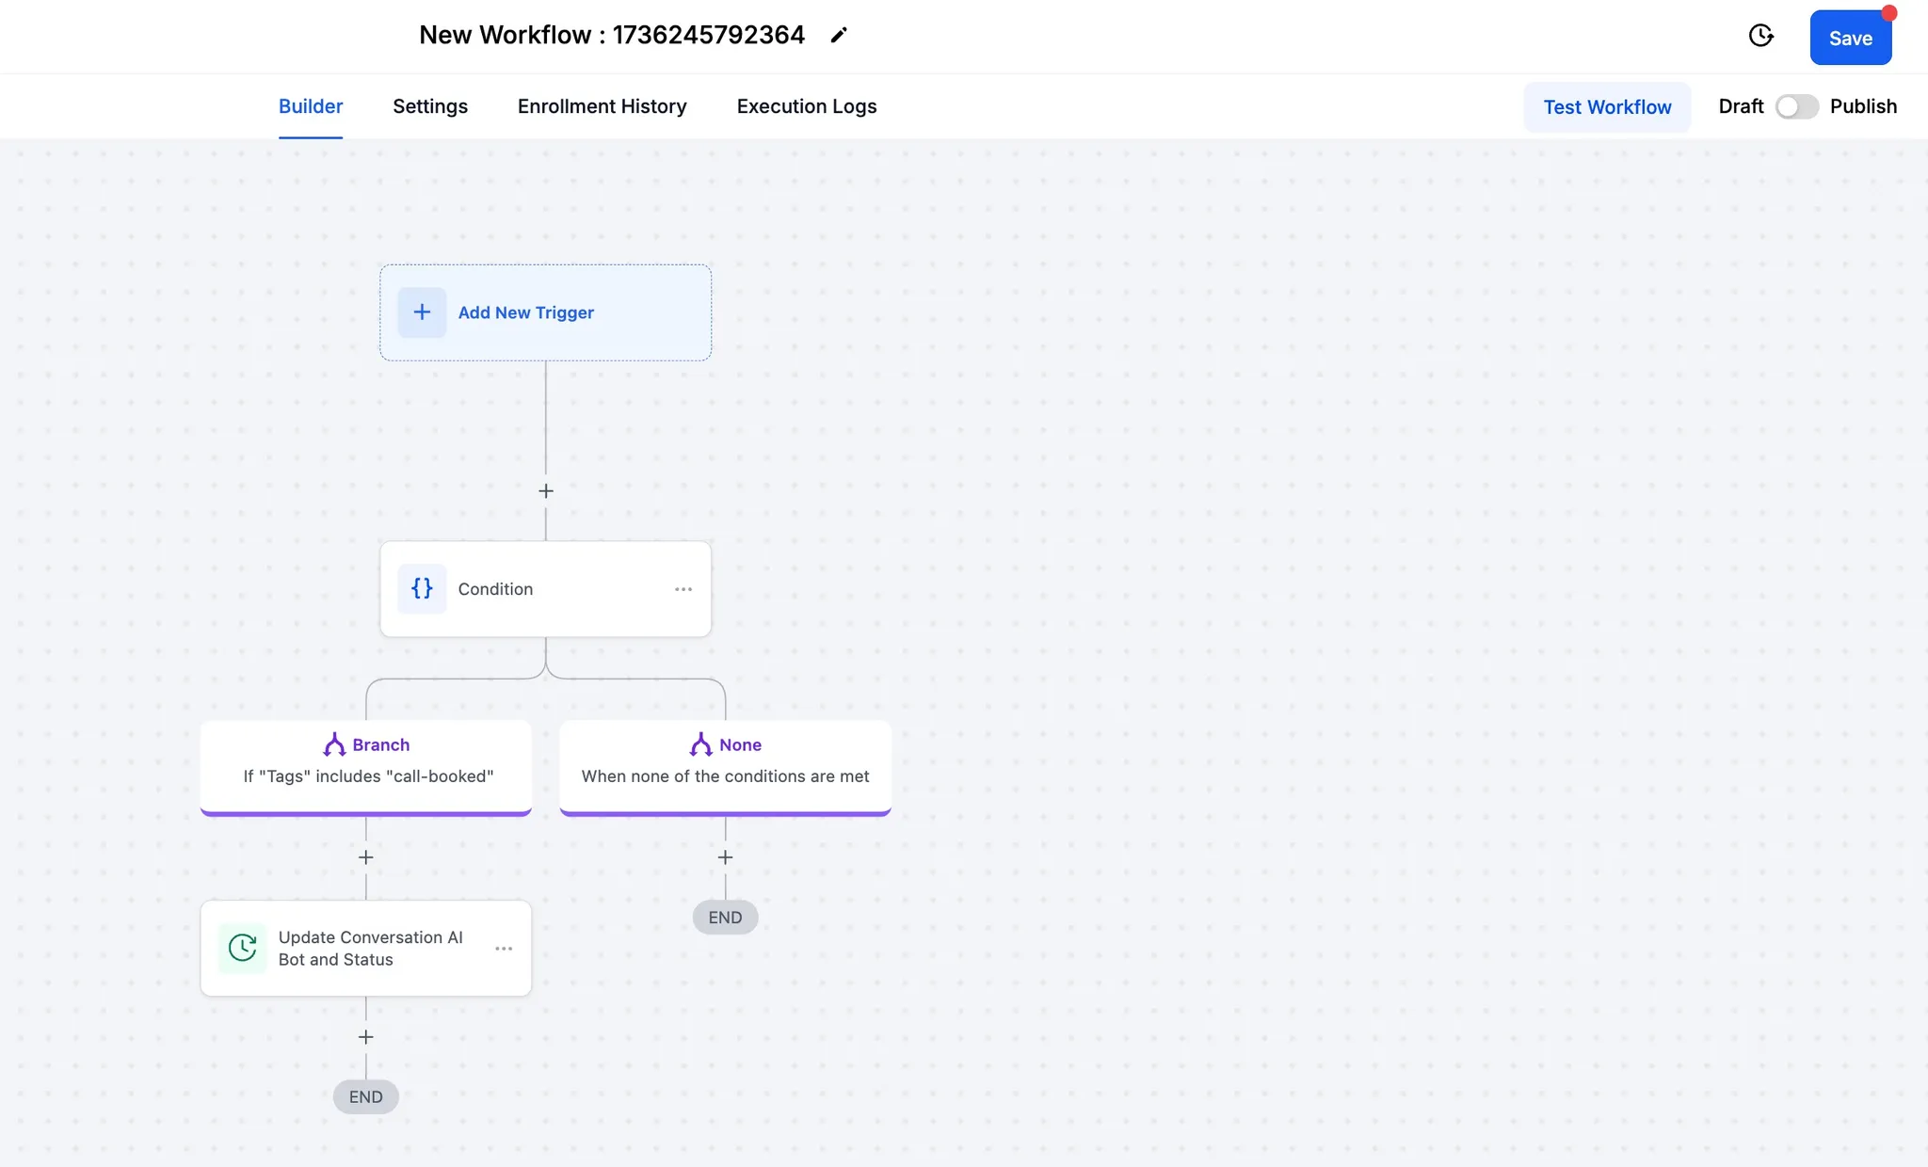
Task: Click the Test Workflow button
Action: tap(1607, 107)
